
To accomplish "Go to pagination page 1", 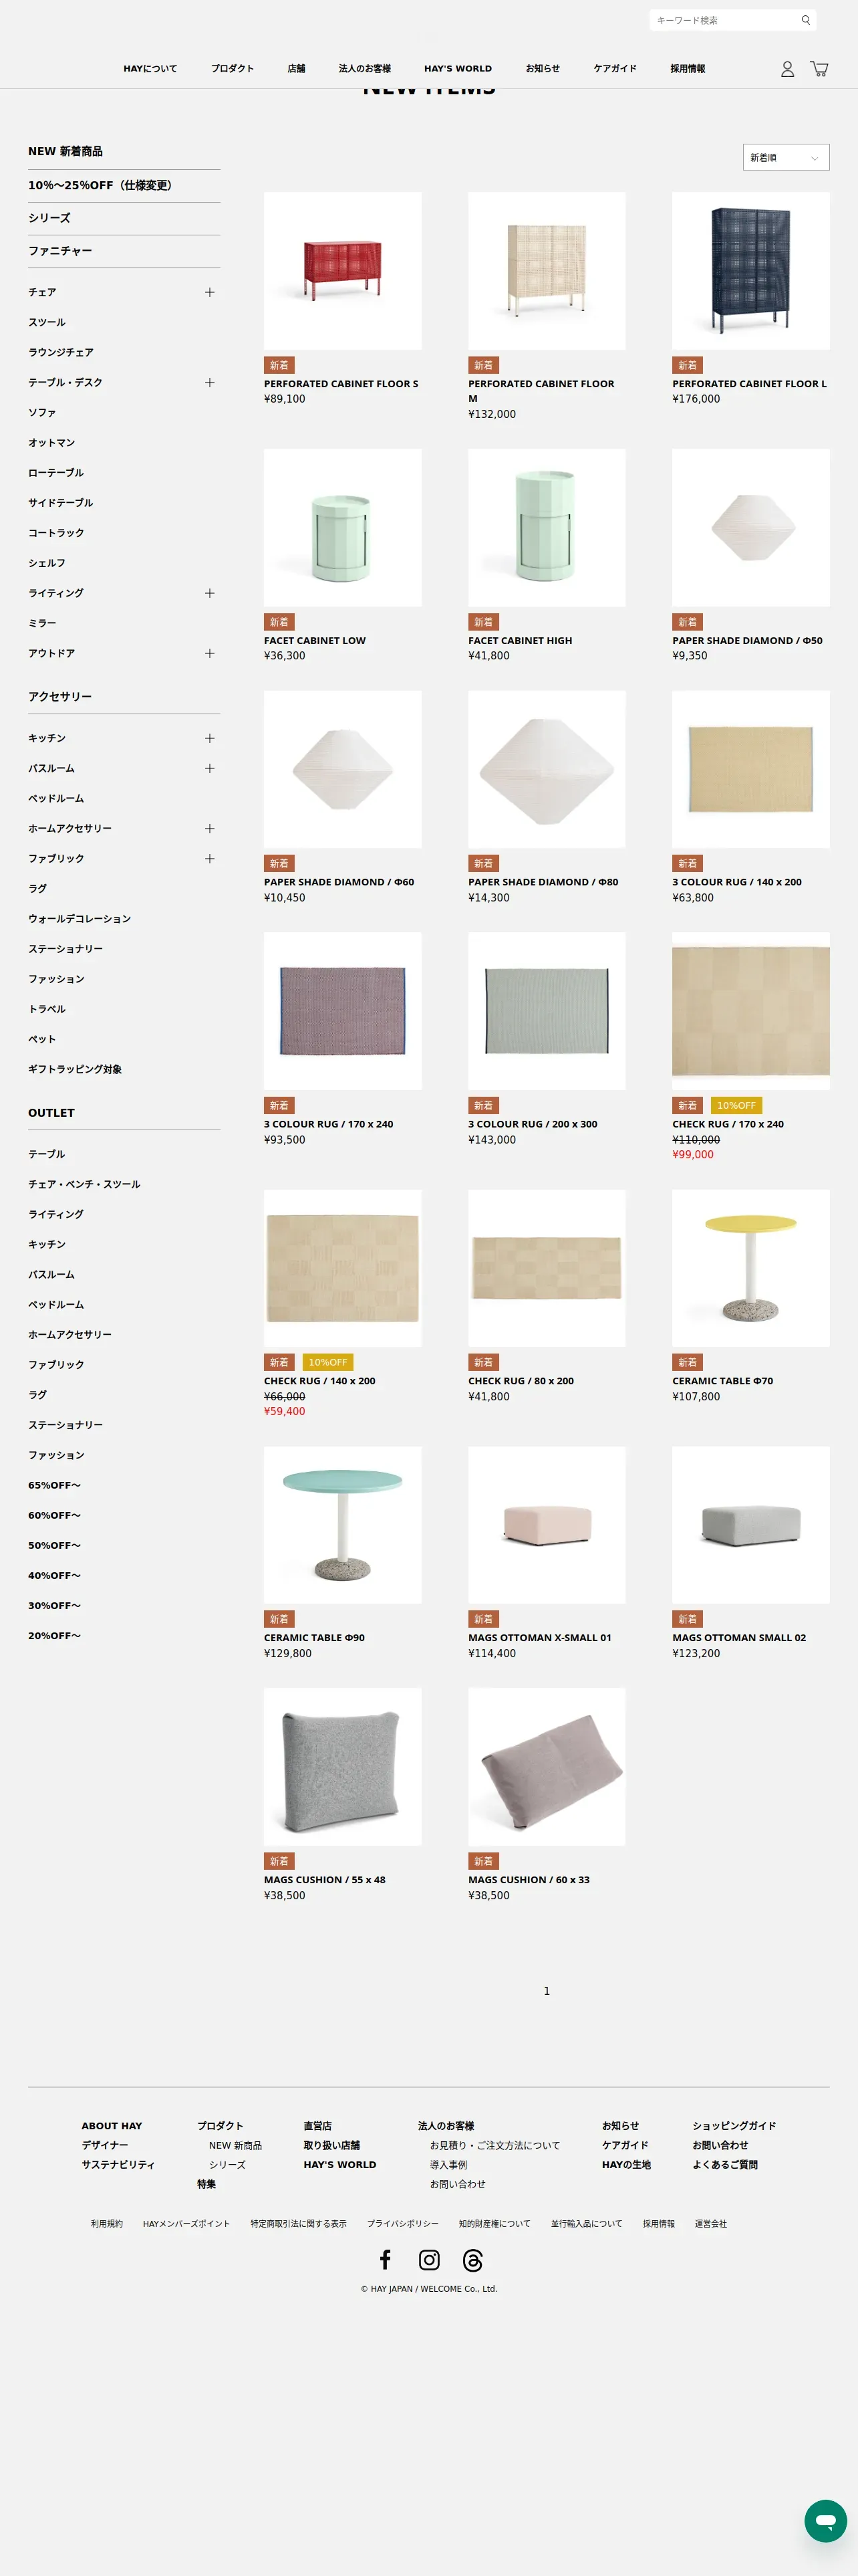I will tap(547, 1991).
